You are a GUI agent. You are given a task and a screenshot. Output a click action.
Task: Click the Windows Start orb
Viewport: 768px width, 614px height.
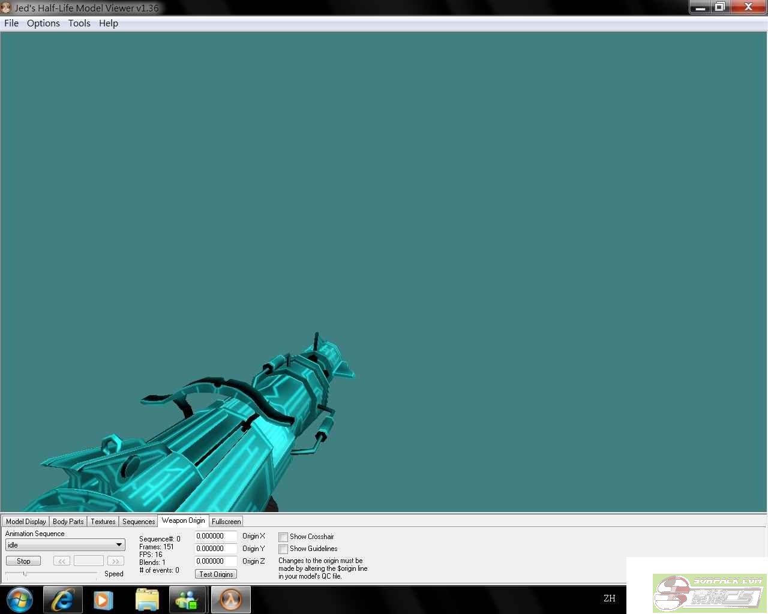pyautogui.click(x=20, y=600)
